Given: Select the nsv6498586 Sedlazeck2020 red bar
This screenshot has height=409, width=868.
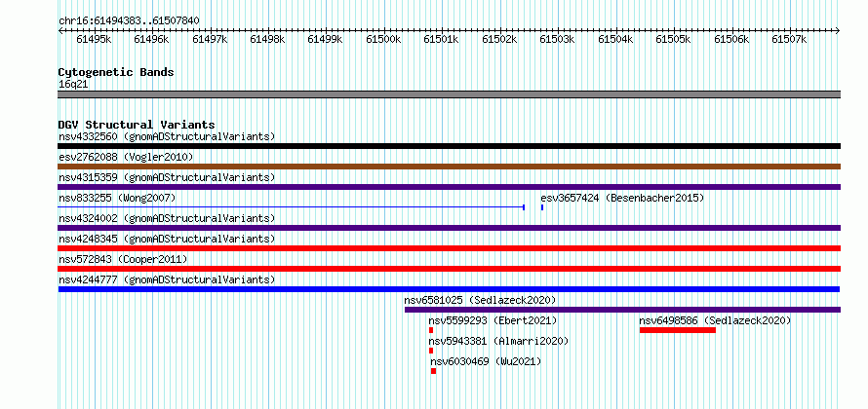Looking at the screenshot, I should [678, 330].
